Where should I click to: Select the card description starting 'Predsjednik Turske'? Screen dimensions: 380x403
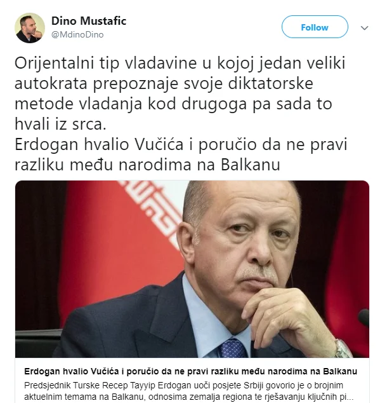coord(189,391)
